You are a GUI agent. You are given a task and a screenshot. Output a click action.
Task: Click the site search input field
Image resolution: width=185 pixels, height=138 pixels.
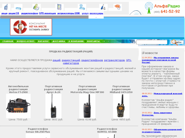tap(152, 42)
